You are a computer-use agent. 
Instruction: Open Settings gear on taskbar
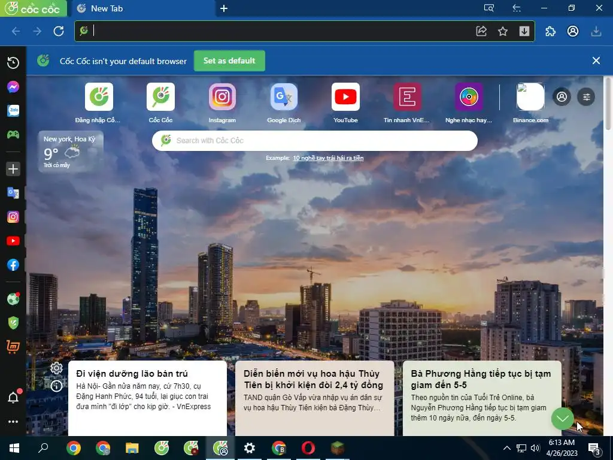click(250, 448)
